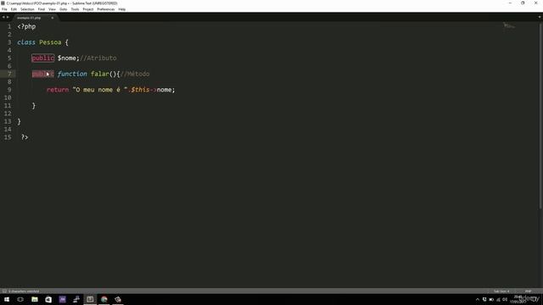Click the return keyword on line 9
The width and height of the screenshot is (543, 305).
58,90
